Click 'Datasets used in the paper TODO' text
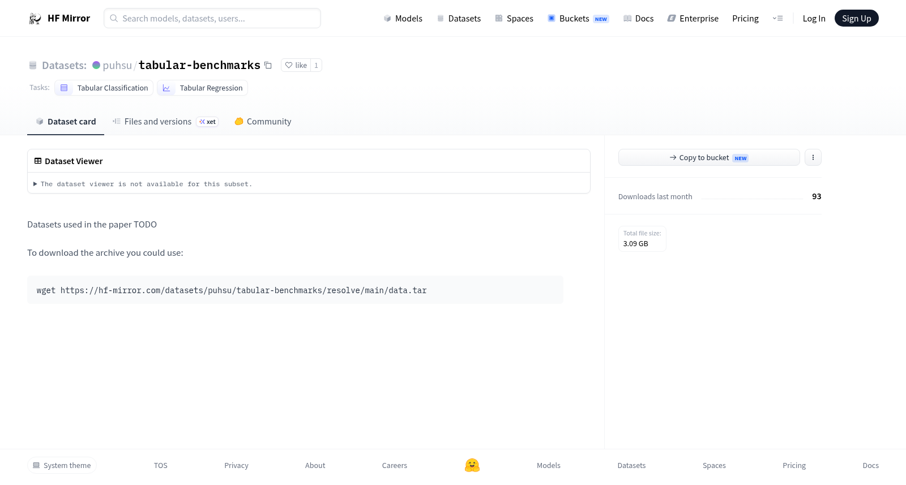The image size is (906, 485). (92, 225)
